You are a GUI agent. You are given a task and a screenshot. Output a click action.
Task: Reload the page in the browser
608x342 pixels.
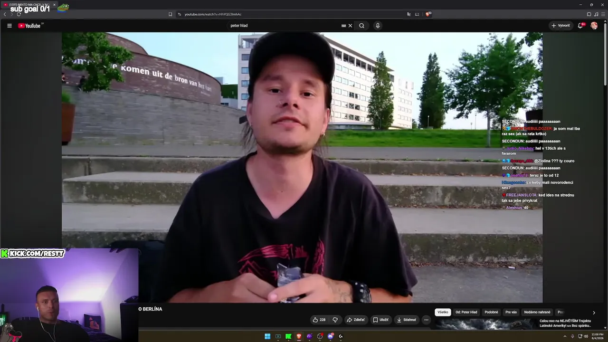(x=19, y=14)
